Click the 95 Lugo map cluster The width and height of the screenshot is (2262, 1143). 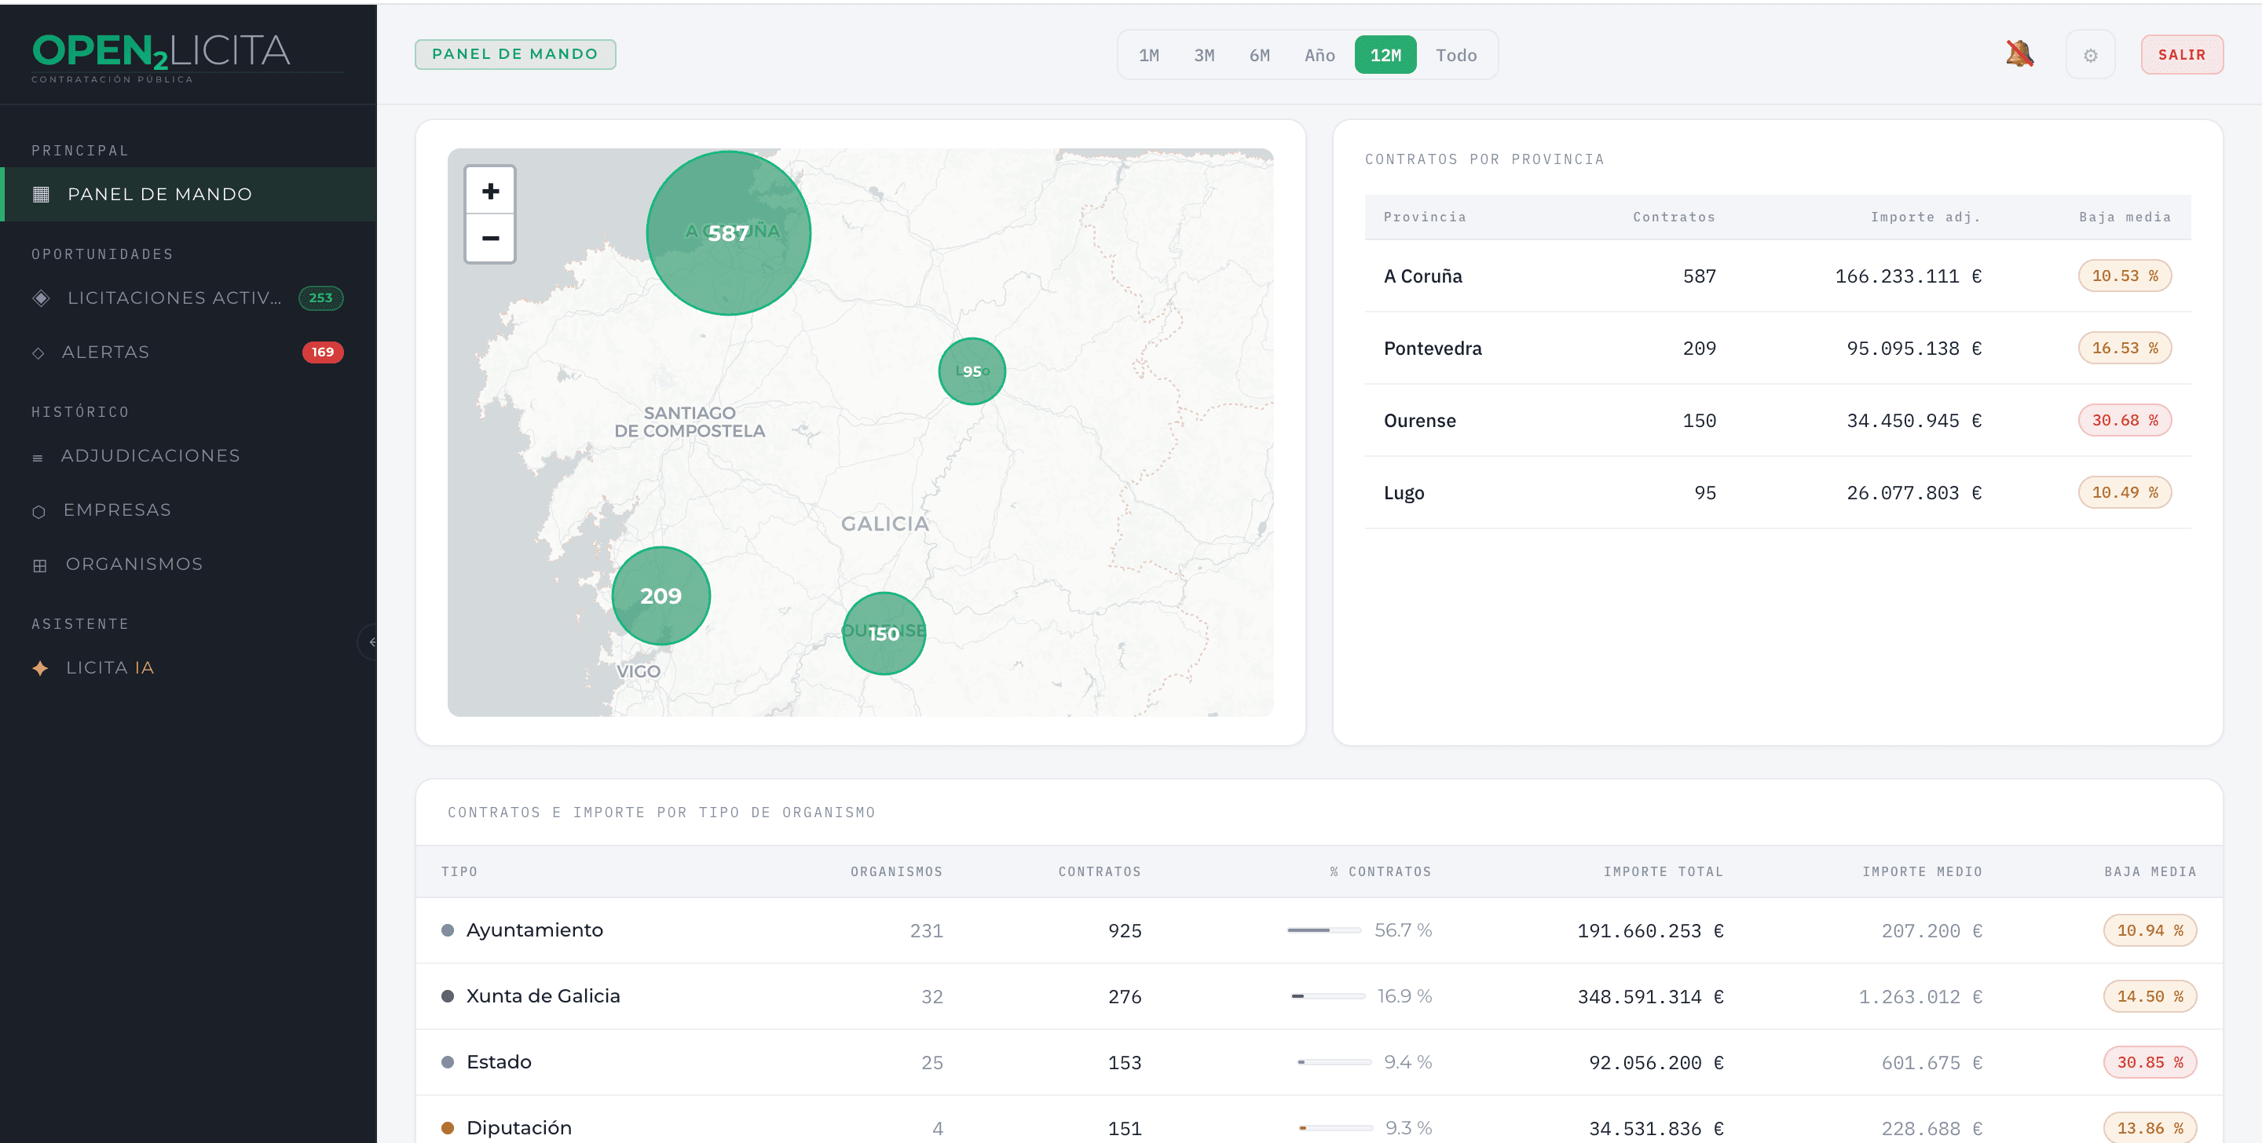pos(972,371)
